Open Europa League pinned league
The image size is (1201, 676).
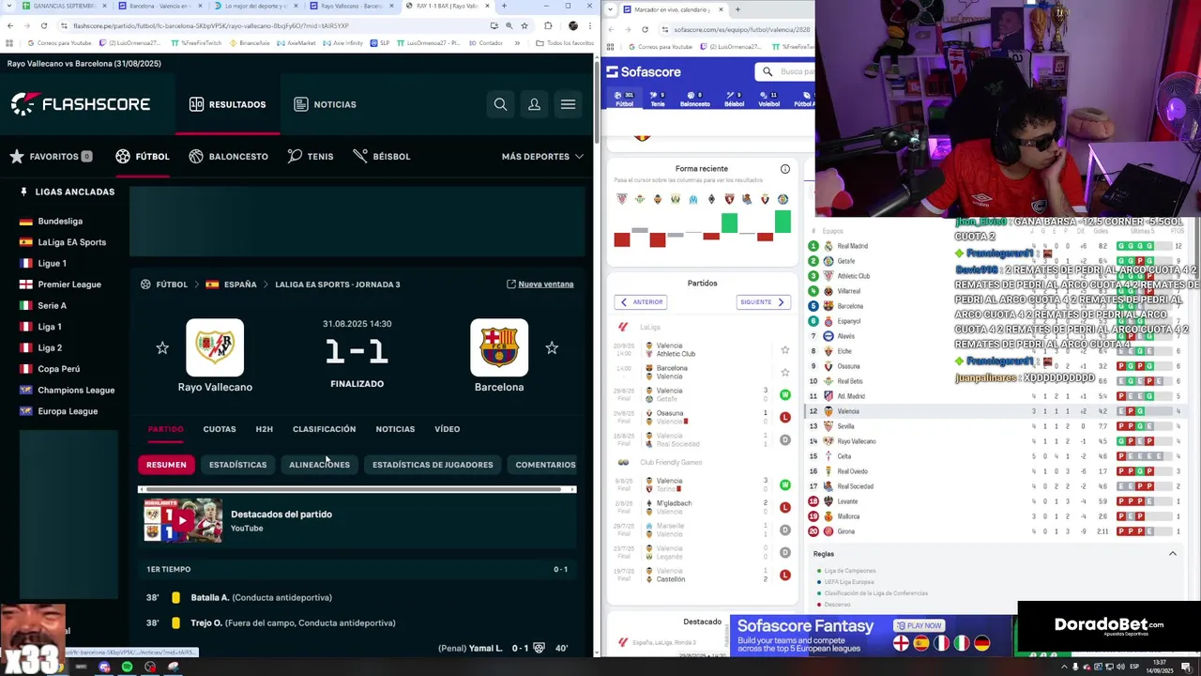[58, 411]
